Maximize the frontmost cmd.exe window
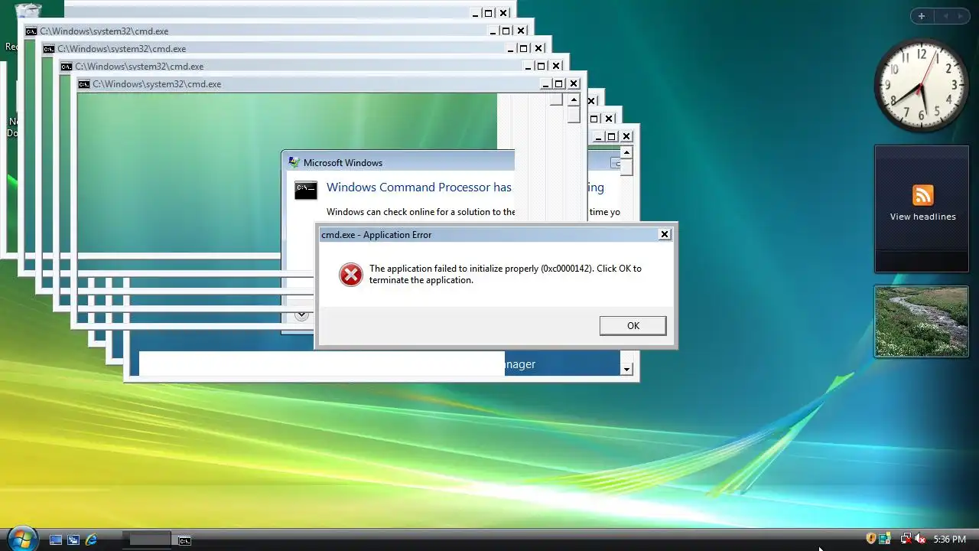Viewport: 979px width, 551px height. click(559, 84)
